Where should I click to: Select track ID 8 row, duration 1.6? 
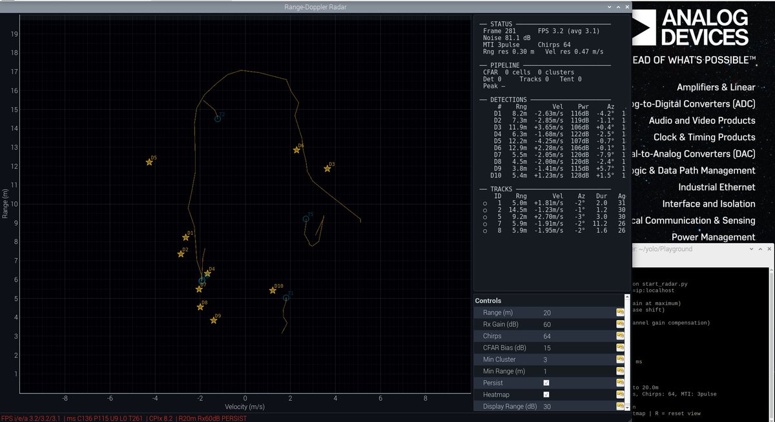point(554,230)
